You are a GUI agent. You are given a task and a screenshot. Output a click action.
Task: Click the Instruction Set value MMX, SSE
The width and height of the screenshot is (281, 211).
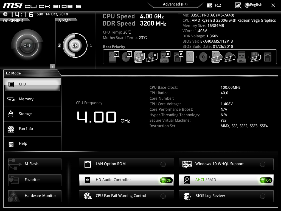[x=244, y=126]
